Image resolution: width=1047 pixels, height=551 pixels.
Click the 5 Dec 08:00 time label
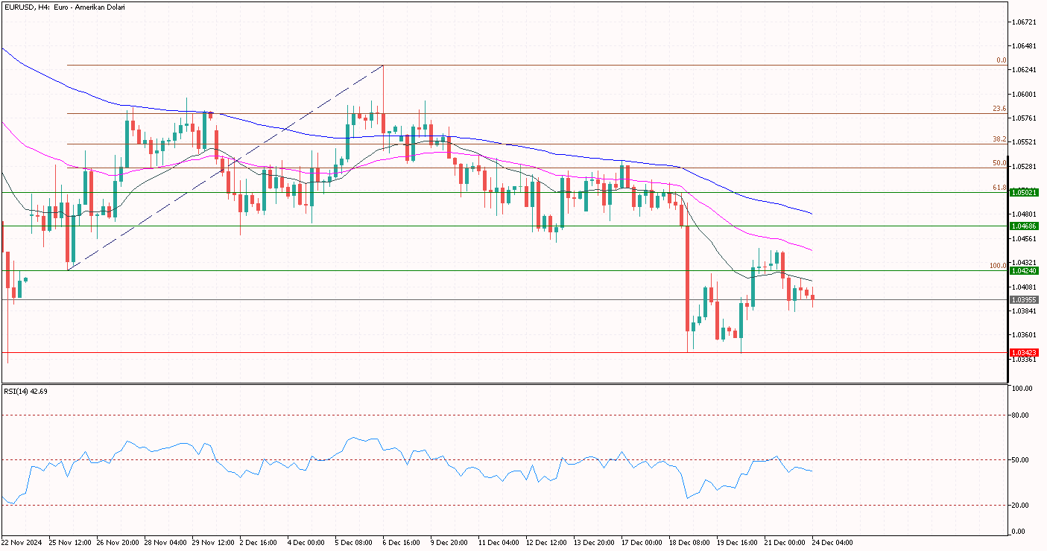point(355,543)
